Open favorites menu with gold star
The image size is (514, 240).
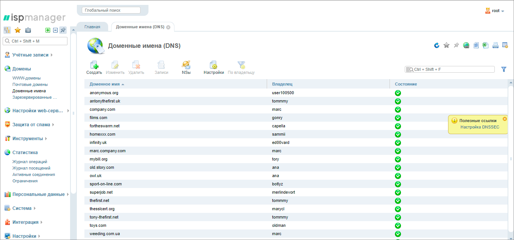[17, 30]
